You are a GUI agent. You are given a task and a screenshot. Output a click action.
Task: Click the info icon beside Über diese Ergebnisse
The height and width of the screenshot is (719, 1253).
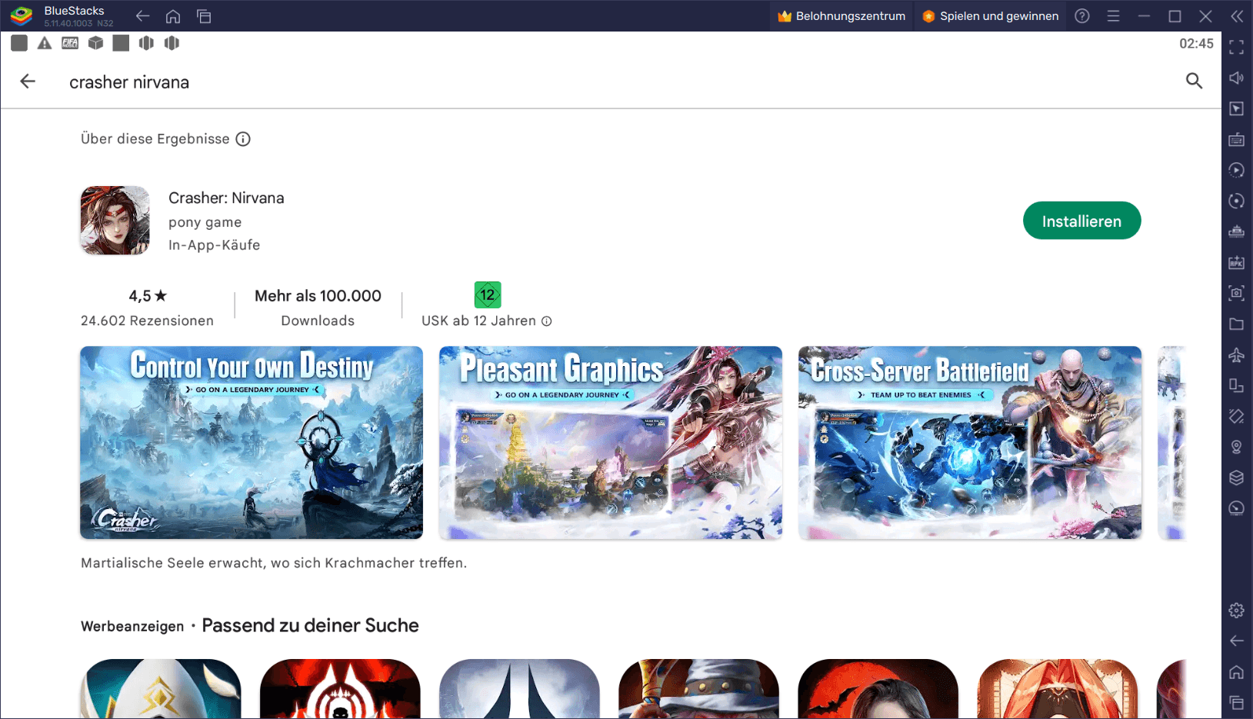243,139
